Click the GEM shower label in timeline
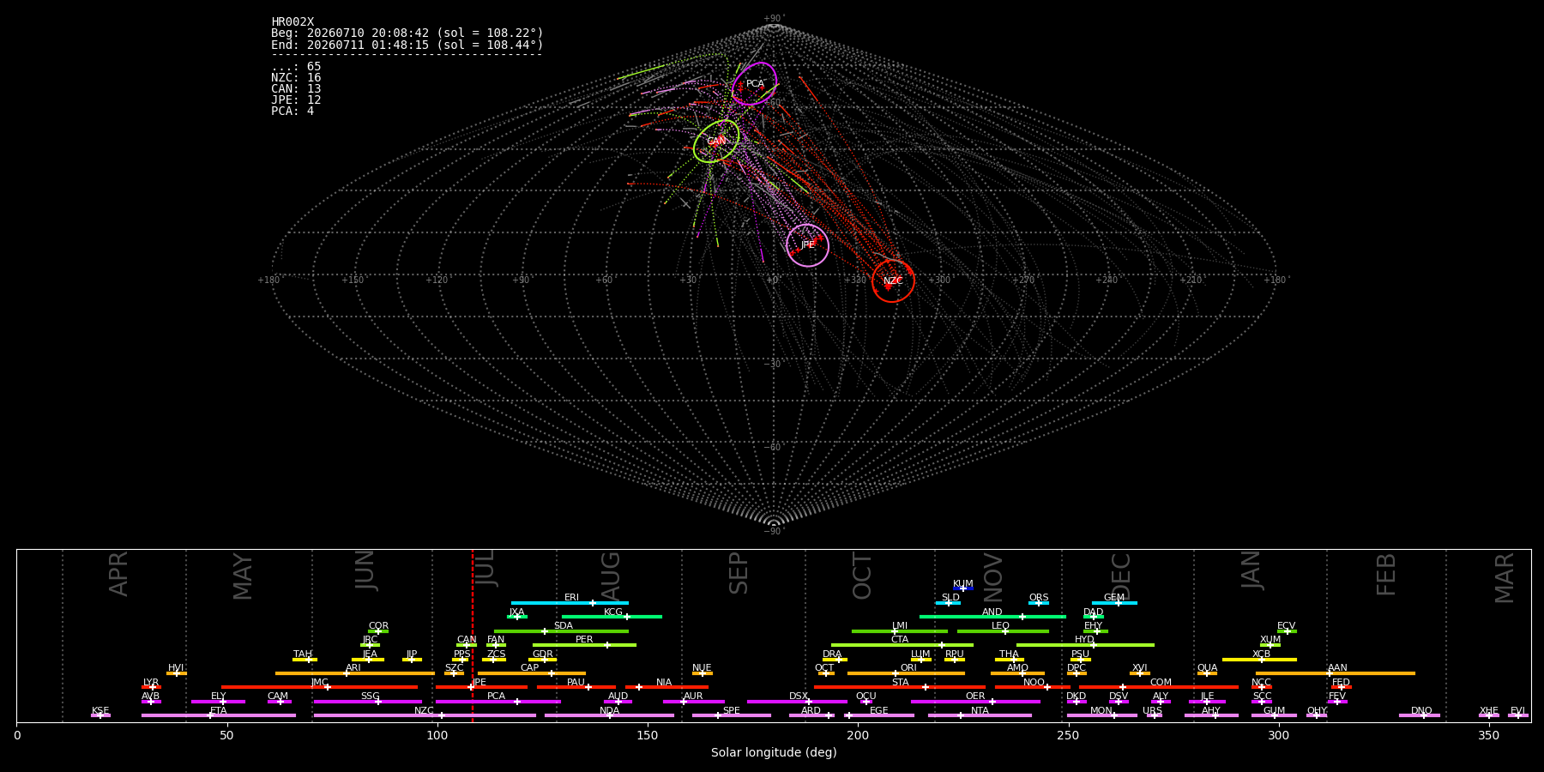 (x=1114, y=597)
